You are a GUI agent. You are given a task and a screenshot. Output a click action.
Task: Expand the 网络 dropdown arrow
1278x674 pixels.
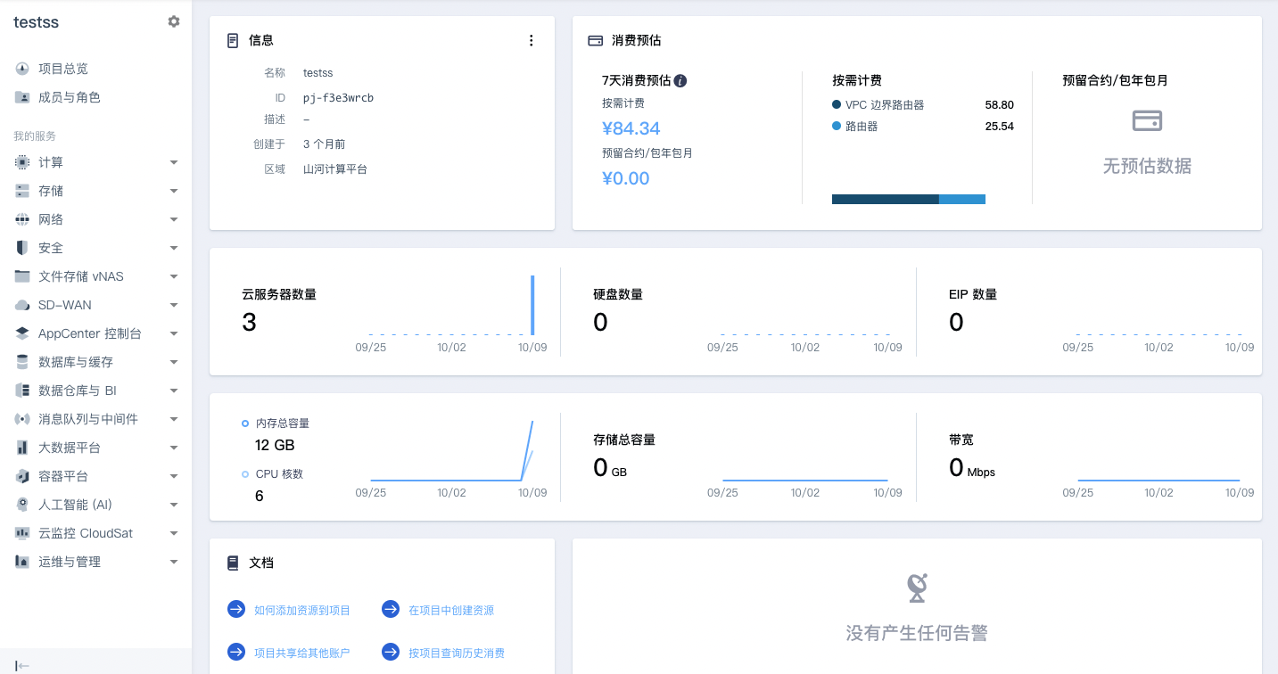click(174, 219)
